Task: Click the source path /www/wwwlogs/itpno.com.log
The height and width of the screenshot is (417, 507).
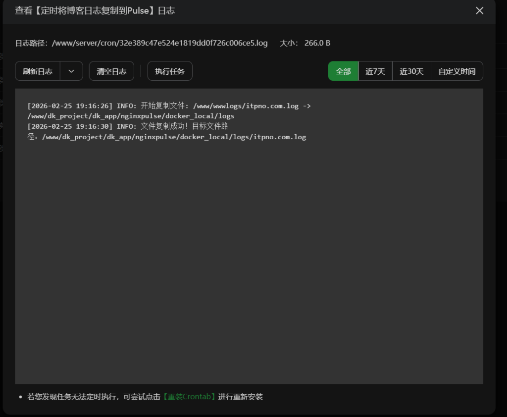Action: 246,106
